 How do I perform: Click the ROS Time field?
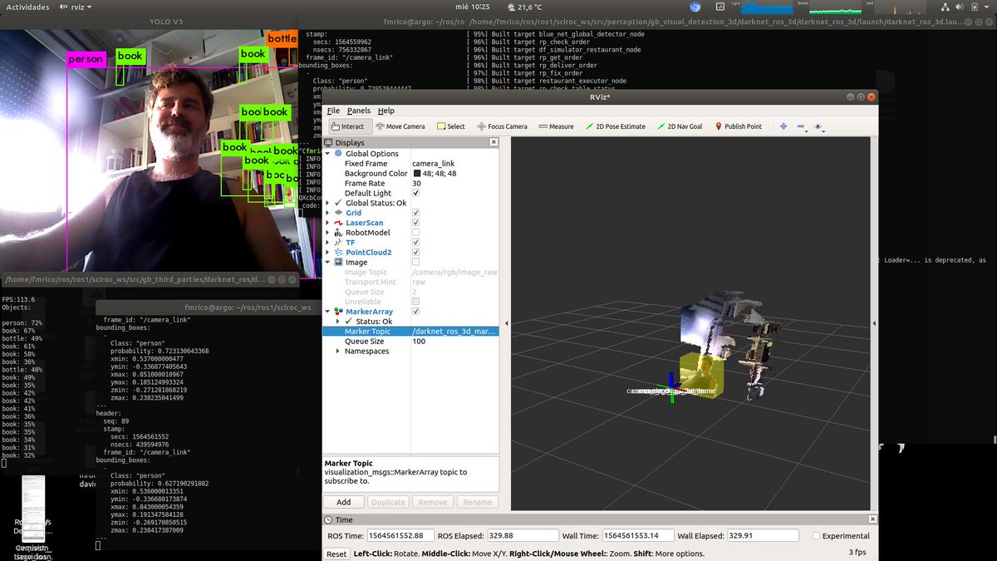[400, 536]
